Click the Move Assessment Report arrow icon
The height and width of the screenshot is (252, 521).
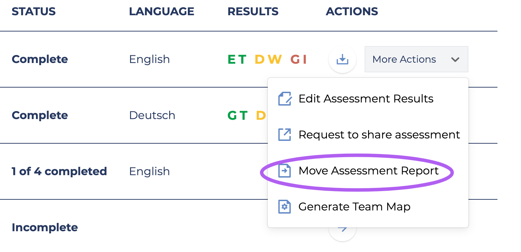285,171
